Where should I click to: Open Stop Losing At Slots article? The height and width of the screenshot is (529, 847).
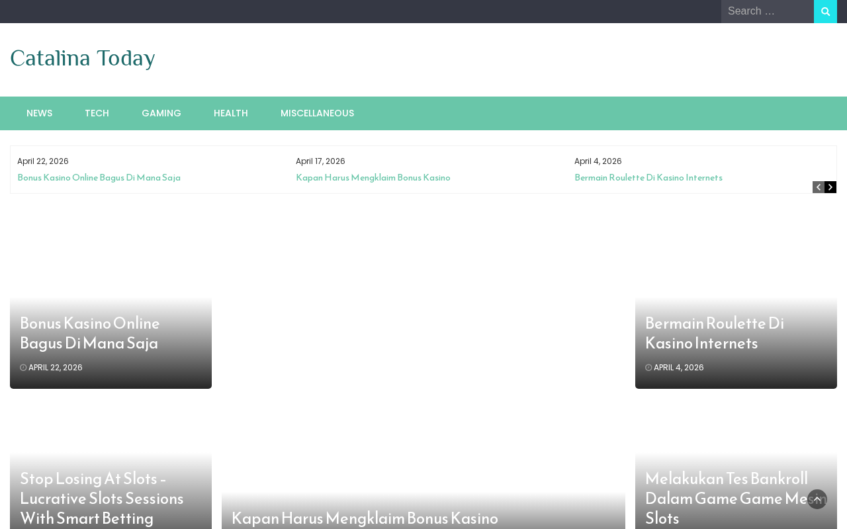coord(102,498)
